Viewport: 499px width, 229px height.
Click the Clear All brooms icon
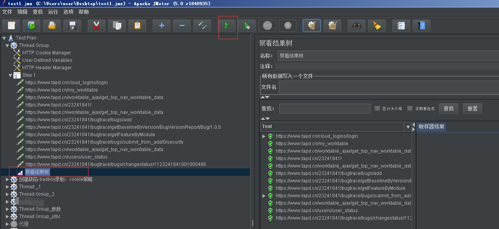332,26
